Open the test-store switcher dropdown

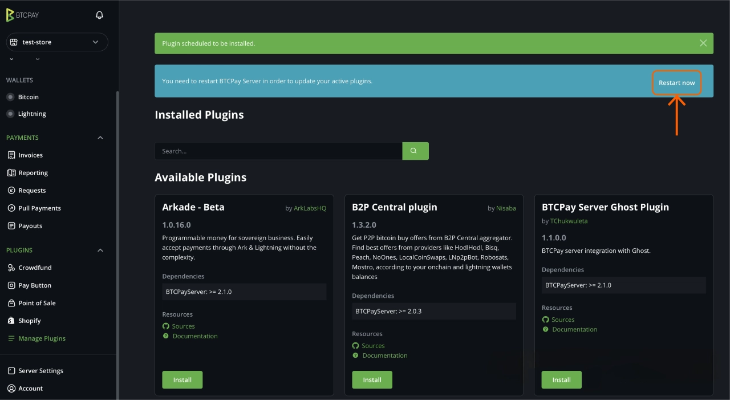click(56, 42)
